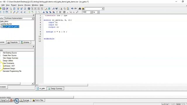
Task: Click the Save floppy disk icon
Action: [4, 8]
